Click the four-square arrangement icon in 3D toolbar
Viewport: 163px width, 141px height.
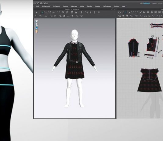pos(72,13)
